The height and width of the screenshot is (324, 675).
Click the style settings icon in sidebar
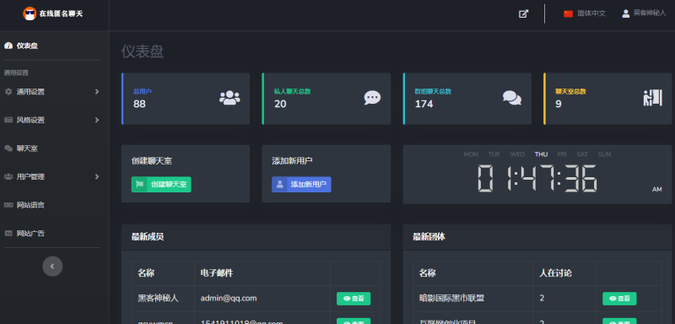(8, 120)
